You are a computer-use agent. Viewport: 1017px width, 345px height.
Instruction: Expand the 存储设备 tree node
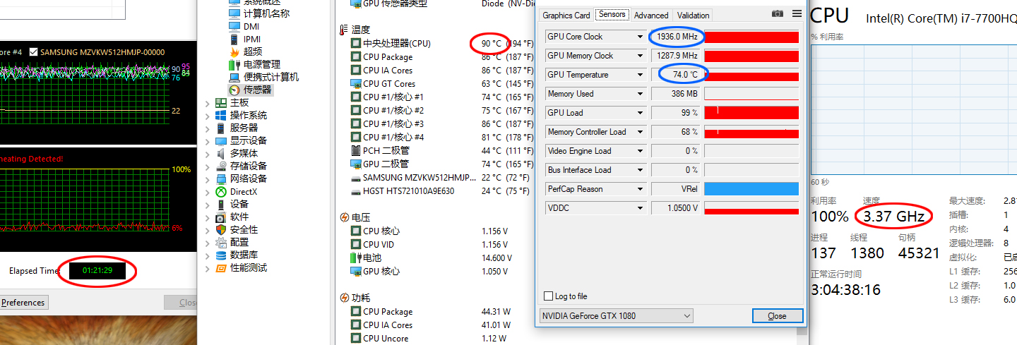pos(208,167)
